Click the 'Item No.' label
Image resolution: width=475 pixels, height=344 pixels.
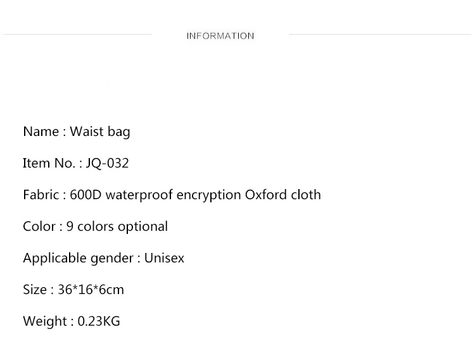tap(49, 163)
